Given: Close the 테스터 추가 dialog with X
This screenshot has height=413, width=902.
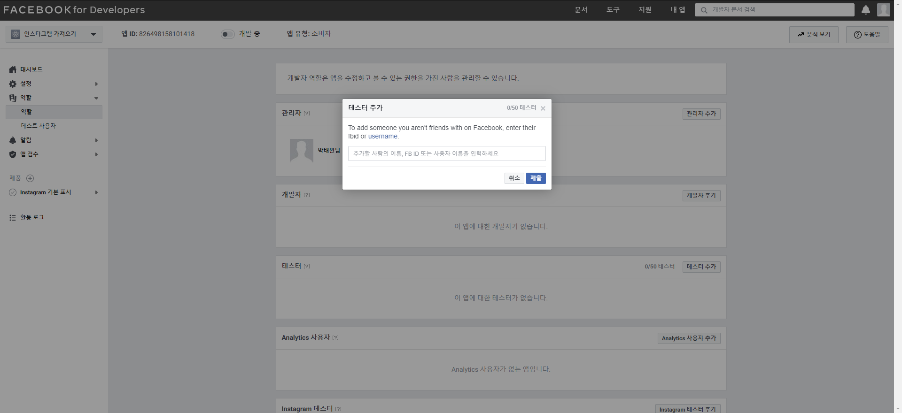Looking at the screenshot, I should coord(543,108).
